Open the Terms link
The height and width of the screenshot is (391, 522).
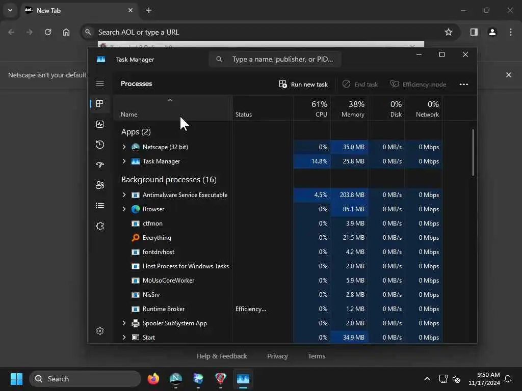click(317, 356)
